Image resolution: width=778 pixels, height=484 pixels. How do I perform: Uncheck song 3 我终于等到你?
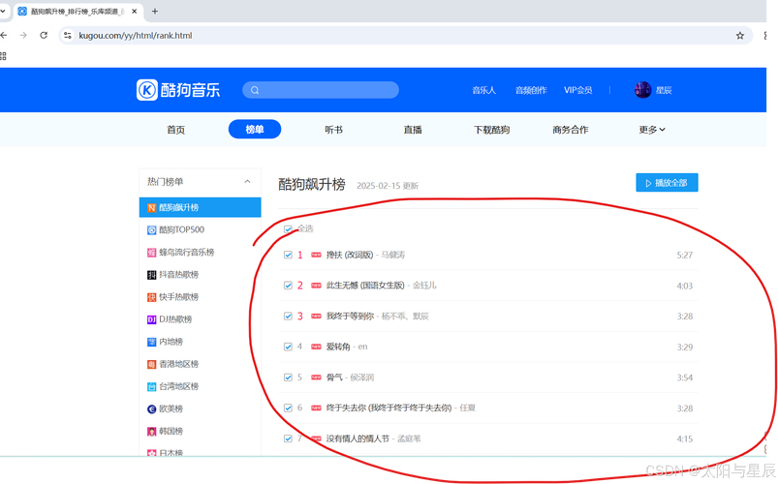288,317
